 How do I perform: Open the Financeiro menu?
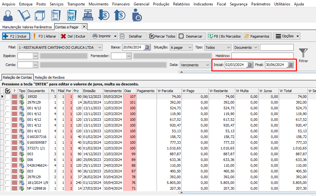pyautogui.click(x=121, y=4)
